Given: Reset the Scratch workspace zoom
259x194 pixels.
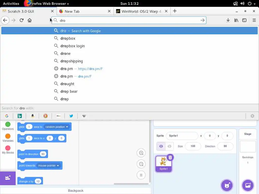Looking at the screenshot, I should pos(141,175).
